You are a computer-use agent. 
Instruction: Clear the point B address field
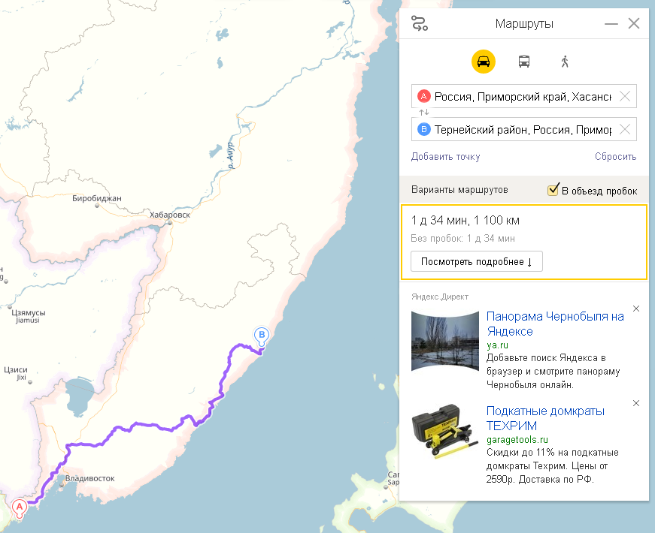[624, 129]
